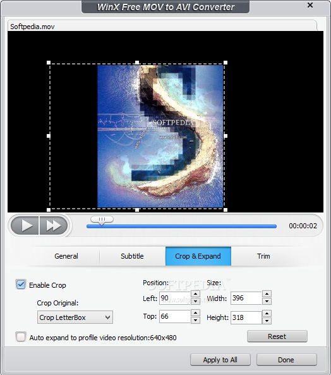Increase the Top position value
The image size is (331, 375).
[196, 313]
